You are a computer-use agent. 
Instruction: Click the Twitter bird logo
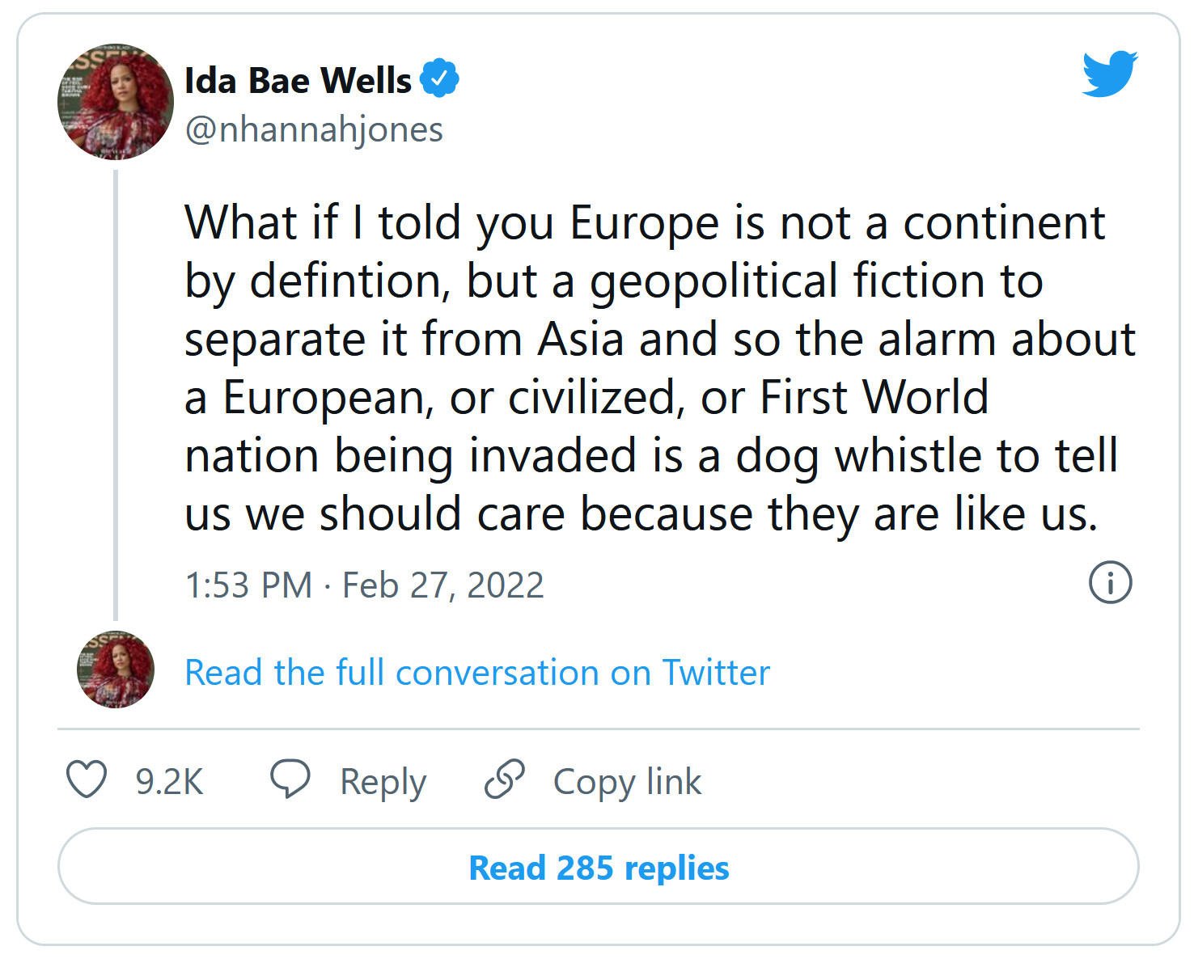[x=1110, y=74]
